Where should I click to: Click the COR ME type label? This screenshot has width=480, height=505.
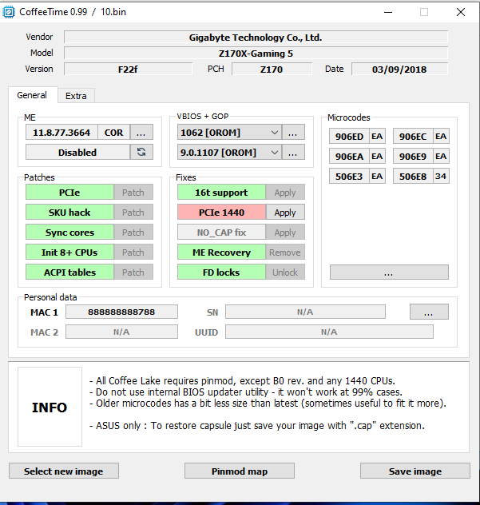(114, 133)
